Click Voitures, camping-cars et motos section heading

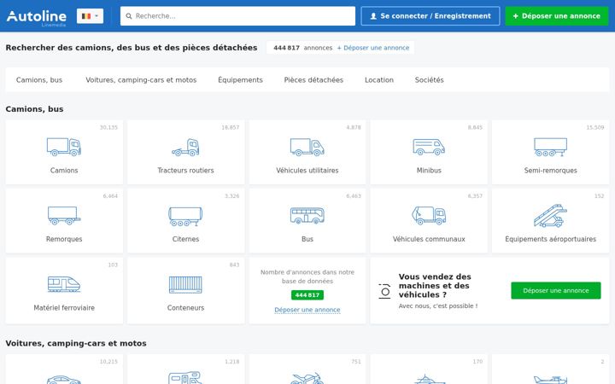tap(76, 343)
